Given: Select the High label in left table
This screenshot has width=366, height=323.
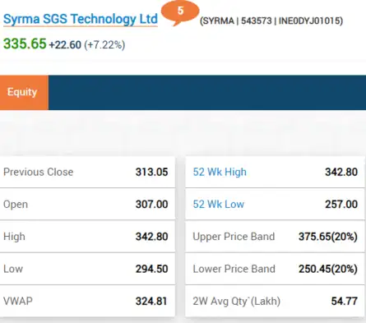Looking at the screenshot, I should (14, 237).
